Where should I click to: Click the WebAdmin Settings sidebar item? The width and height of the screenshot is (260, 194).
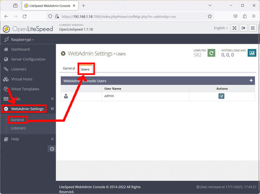click(x=28, y=109)
